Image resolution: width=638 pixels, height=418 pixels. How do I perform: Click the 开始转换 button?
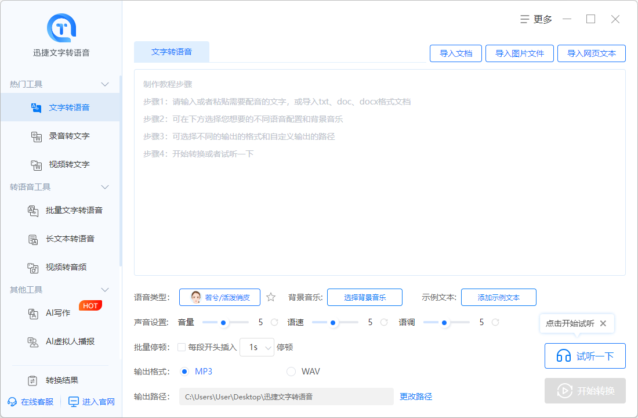[585, 391]
